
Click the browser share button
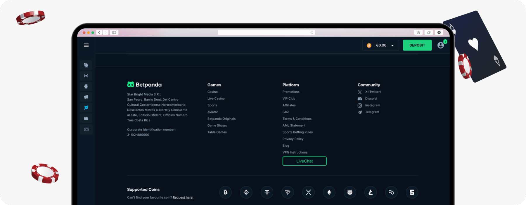point(418,32)
